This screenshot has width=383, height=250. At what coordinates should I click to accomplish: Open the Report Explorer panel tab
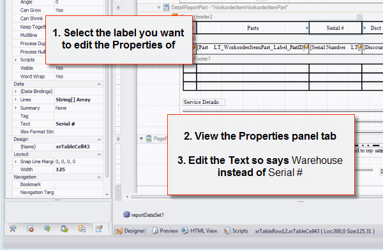pos(82,229)
